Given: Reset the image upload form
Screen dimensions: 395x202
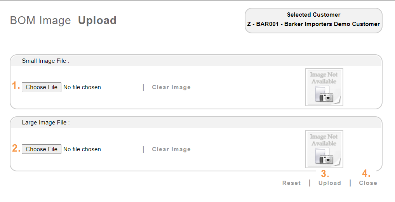Looking at the screenshot, I should coord(291,183).
